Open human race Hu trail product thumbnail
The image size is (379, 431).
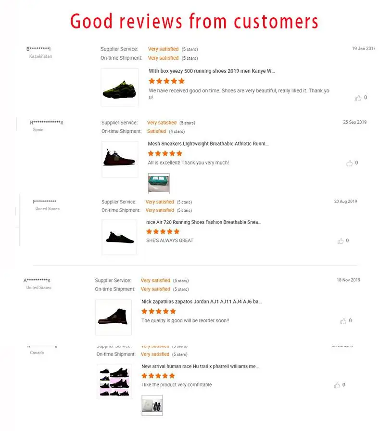pos(114,381)
